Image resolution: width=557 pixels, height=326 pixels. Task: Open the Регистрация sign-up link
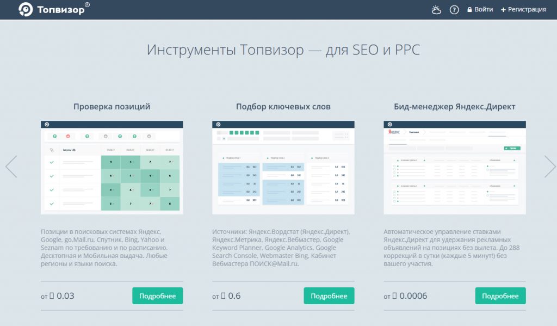(524, 10)
